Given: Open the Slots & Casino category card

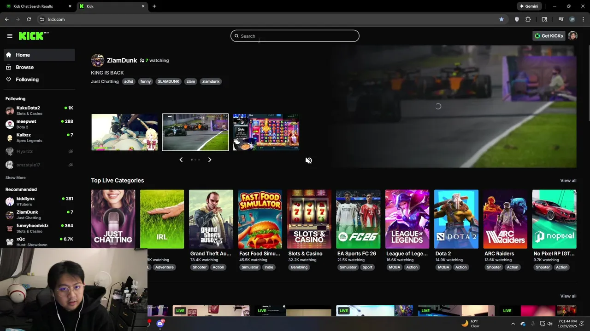Looking at the screenshot, I should point(309,219).
